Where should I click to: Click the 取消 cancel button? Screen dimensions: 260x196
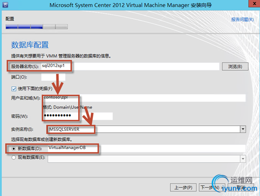(241, 188)
